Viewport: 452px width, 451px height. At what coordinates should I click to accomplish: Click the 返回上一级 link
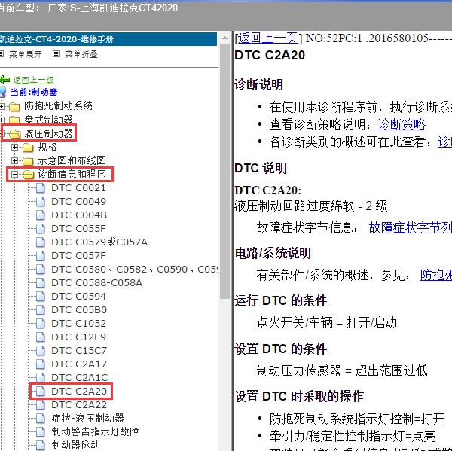[33, 80]
